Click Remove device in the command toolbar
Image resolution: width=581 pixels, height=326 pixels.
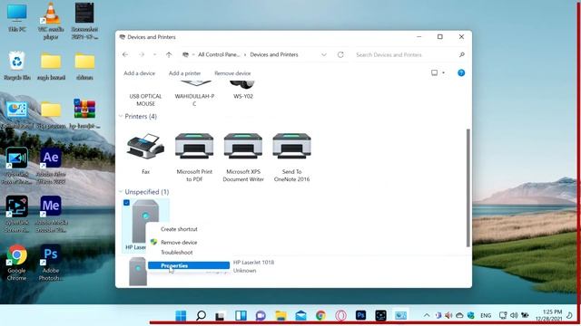[x=232, y=73]
